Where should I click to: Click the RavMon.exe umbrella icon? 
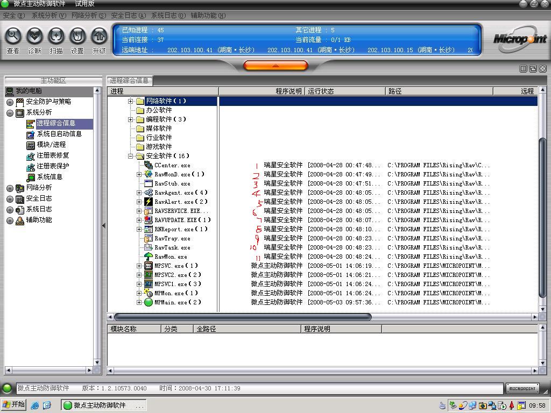click(x=149, y=257)
